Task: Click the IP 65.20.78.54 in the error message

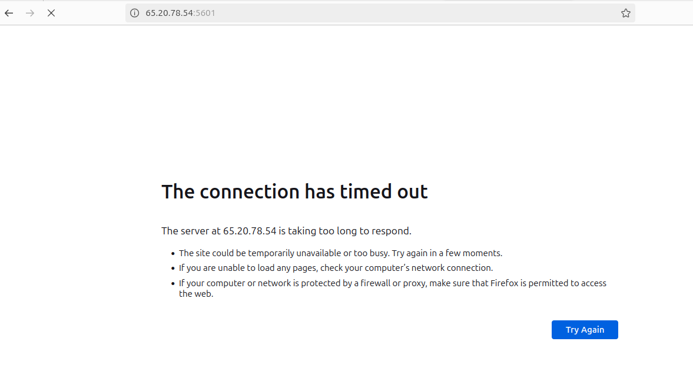Action: point(250,231)
